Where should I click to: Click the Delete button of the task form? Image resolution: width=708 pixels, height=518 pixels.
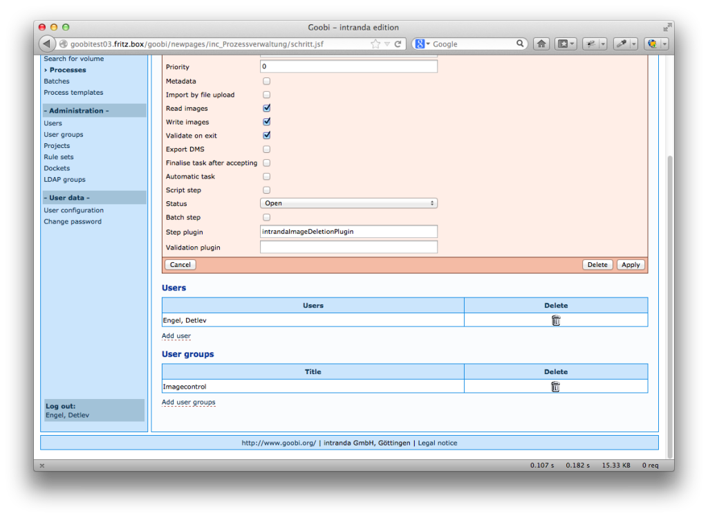(597, 265)
